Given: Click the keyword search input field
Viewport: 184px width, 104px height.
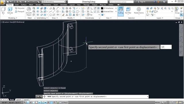Looking at the screenshot, I should click(121, 2).
